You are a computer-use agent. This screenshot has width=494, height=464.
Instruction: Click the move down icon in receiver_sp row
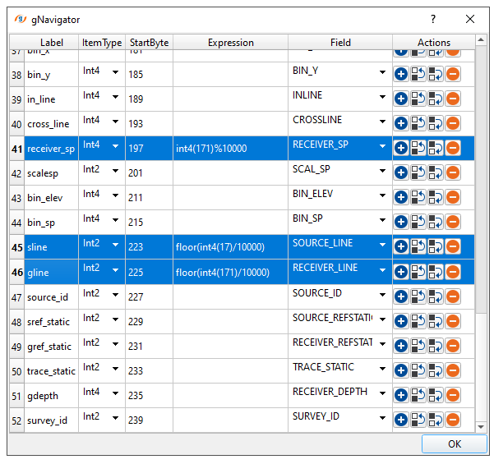[435, 149]
